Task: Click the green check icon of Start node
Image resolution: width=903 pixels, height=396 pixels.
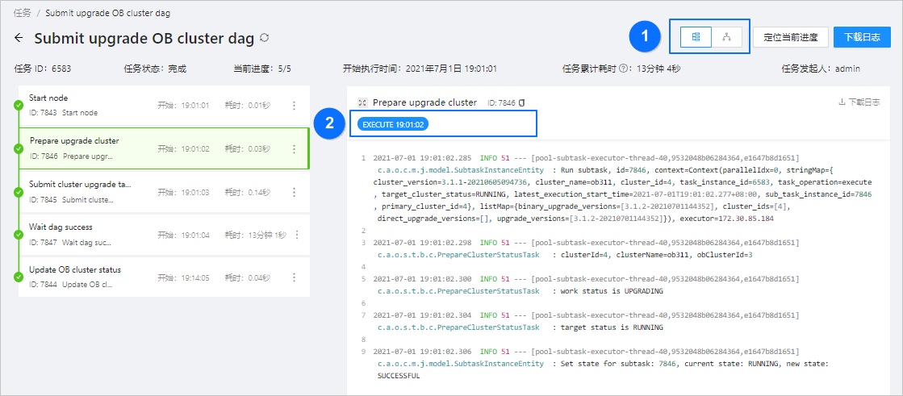Action: click(x=19, y=106)
